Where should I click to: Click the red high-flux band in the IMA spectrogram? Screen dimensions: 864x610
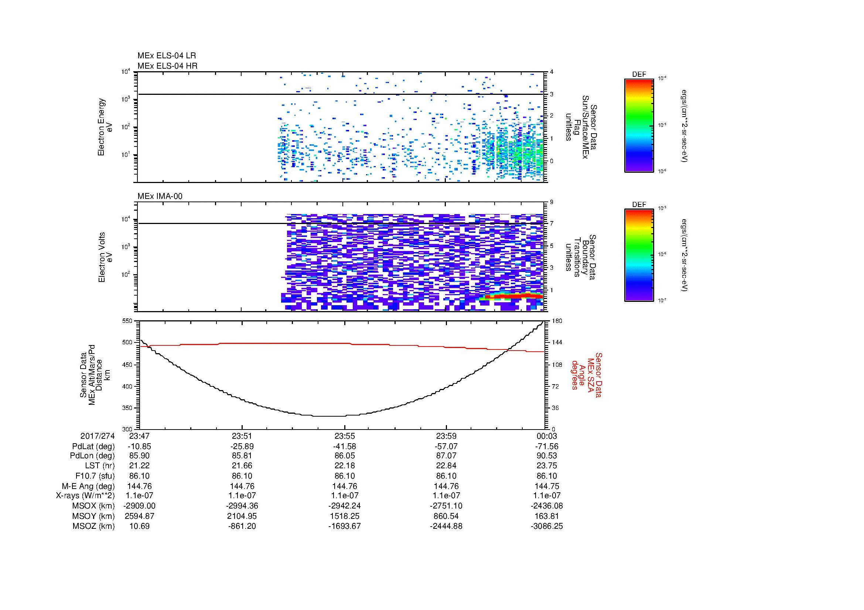coord(514,296)
